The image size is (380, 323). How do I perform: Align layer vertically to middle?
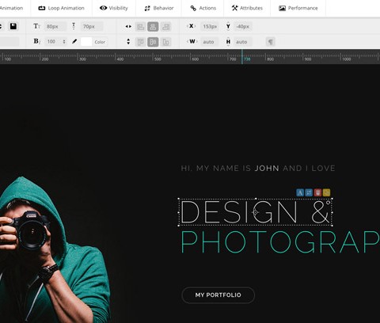point(153,42)
